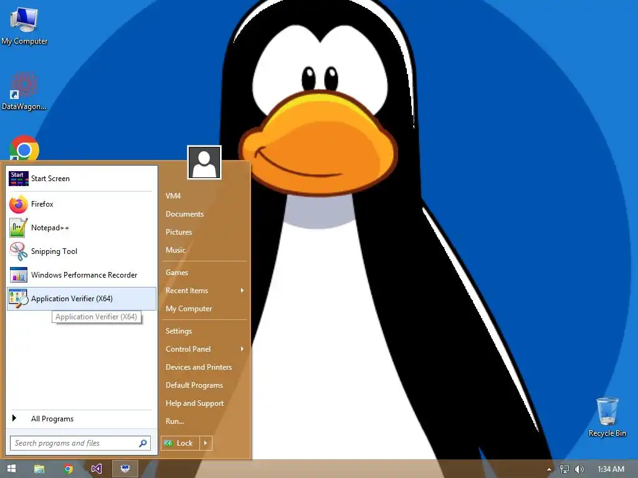Open Notepad++ using its icon in the start menu
This screenshot has height=478, width=638.
[18, 228]
